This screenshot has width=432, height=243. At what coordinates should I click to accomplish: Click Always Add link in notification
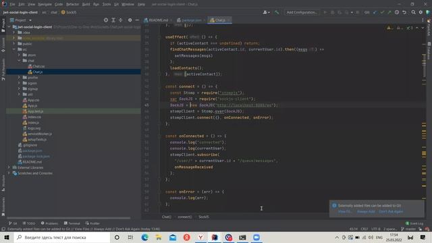(x=366, y=211)
